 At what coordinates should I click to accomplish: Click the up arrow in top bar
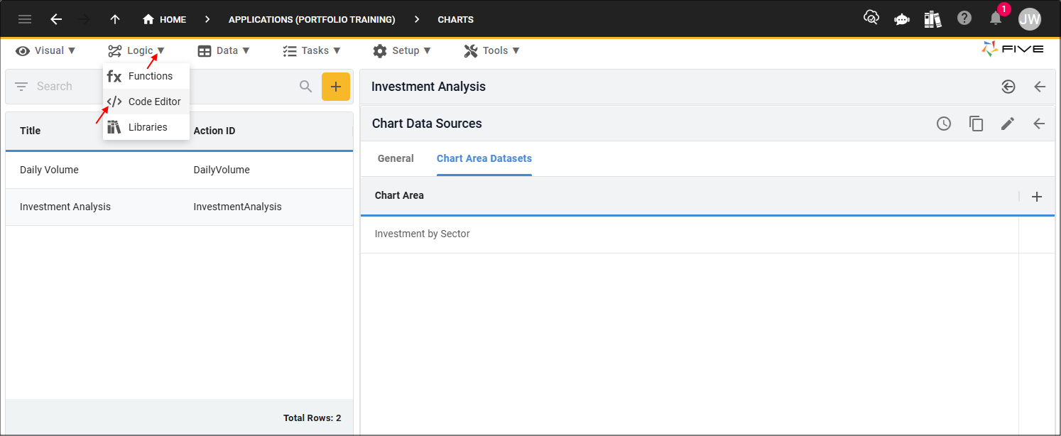pyautogui.click(x=115, y=19)
